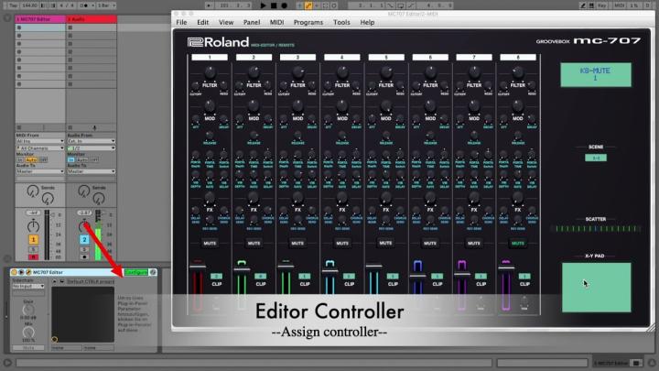The width and height of the screenshot is (659, 371).
Task: Click the 144.00 tempo field
Action: (x=29, y=5)
